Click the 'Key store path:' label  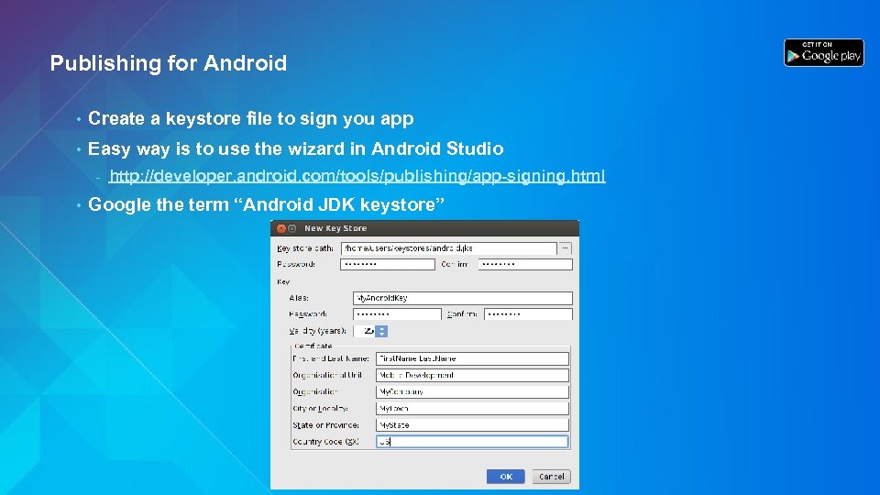coord(304,248)
